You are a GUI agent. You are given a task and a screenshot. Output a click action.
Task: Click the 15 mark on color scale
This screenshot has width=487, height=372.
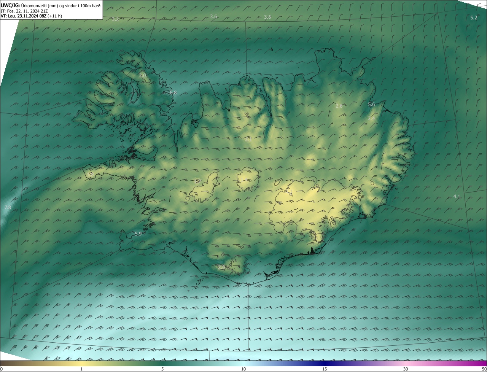coord(325,369)
